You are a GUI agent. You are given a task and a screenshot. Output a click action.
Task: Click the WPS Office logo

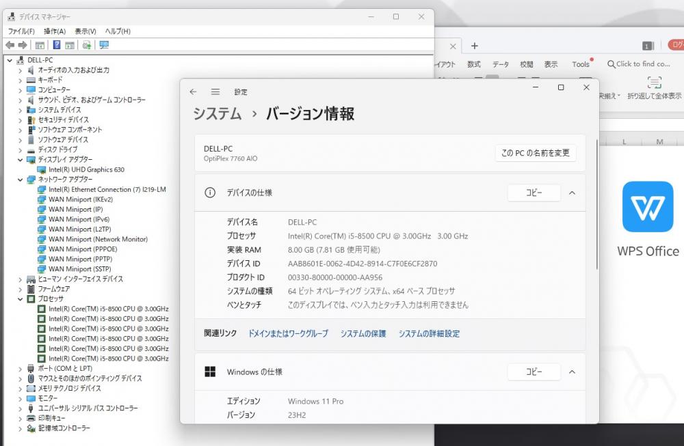647,206
